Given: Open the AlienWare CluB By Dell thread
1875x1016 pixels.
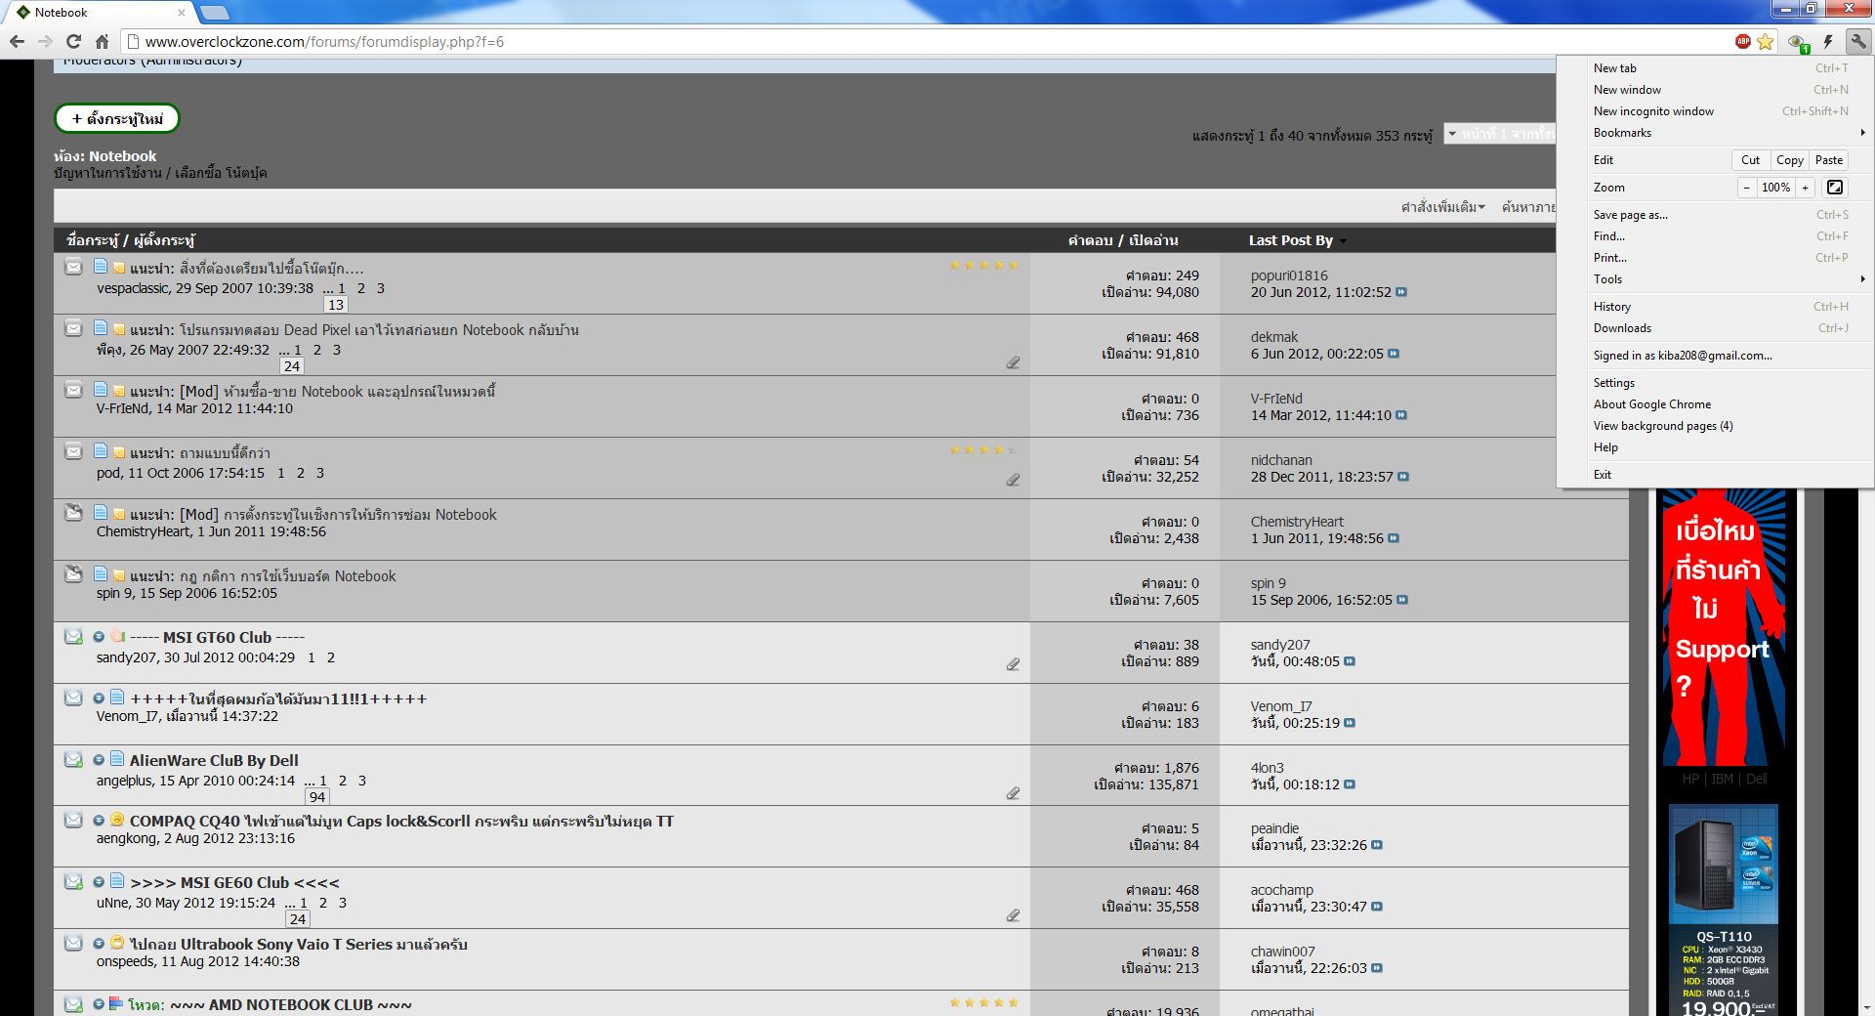Looking at the screenshot, I should (214, 760).
